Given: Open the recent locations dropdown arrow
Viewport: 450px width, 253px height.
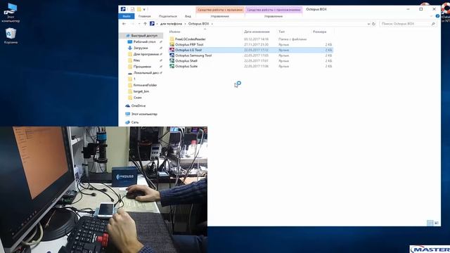Looking at the screenshot, I should (139, 24).
